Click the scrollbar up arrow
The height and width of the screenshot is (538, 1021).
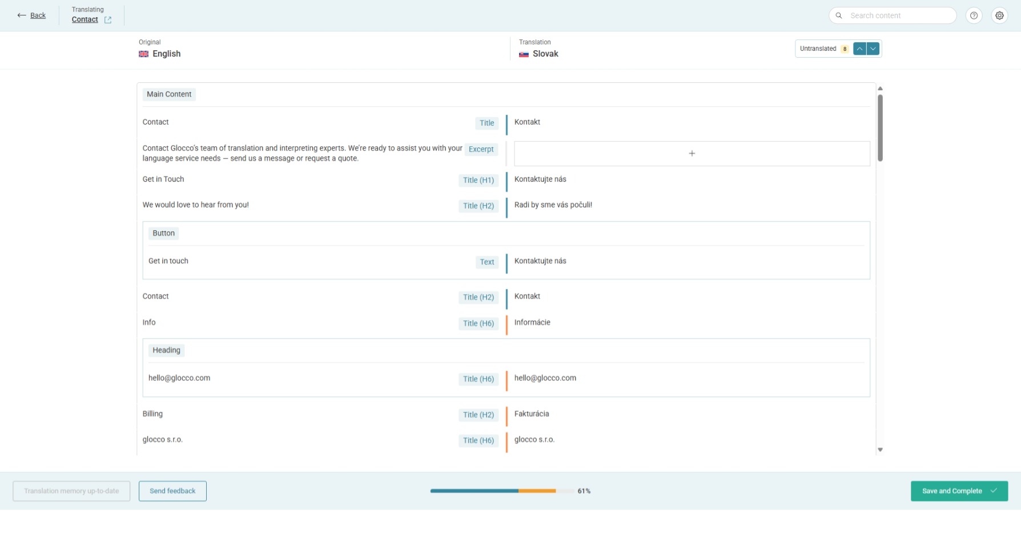point(880,89)
